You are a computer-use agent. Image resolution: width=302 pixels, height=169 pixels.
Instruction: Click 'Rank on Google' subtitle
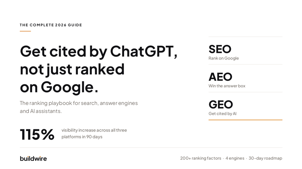(224, 58)
